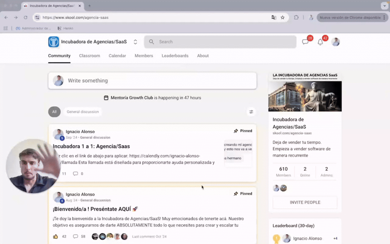Image resolution: width=390 pixels, height=244 pixels.
Task: Click into the Search field
Action: click(x=220, y=42)
